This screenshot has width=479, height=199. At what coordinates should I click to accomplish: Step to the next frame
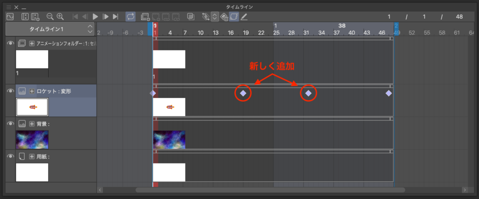coord(106,16)
